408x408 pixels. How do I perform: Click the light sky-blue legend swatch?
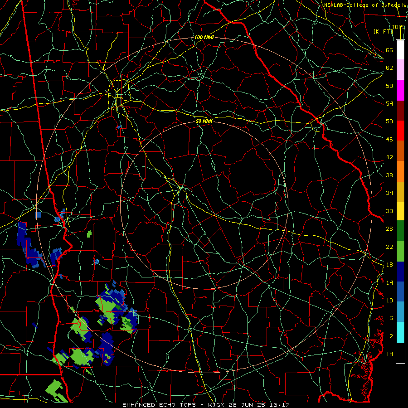point(400,312)
